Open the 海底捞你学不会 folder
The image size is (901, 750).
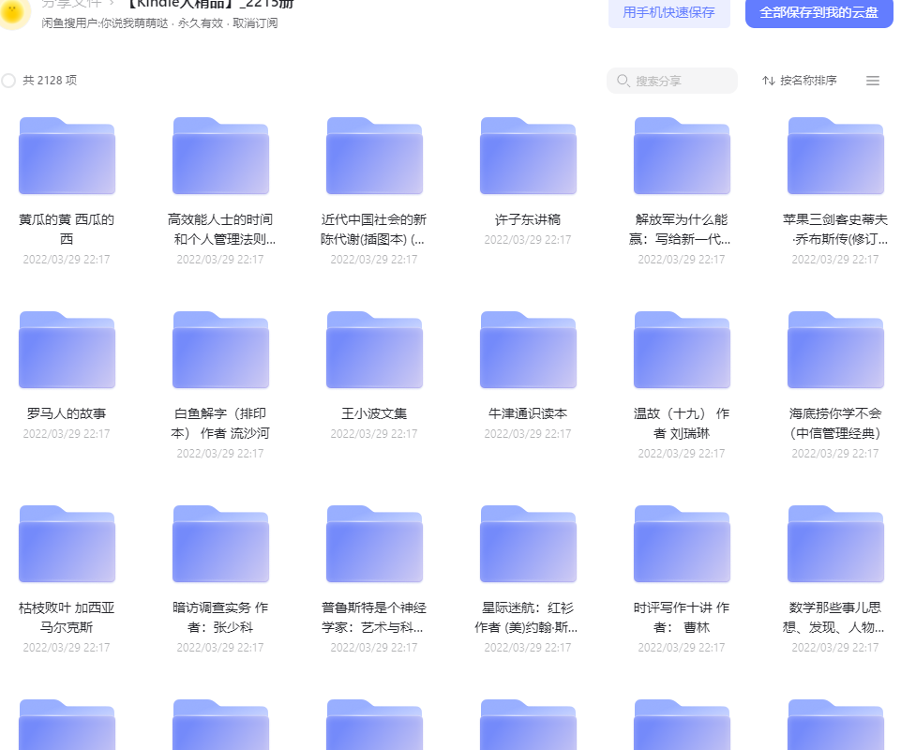835,350
